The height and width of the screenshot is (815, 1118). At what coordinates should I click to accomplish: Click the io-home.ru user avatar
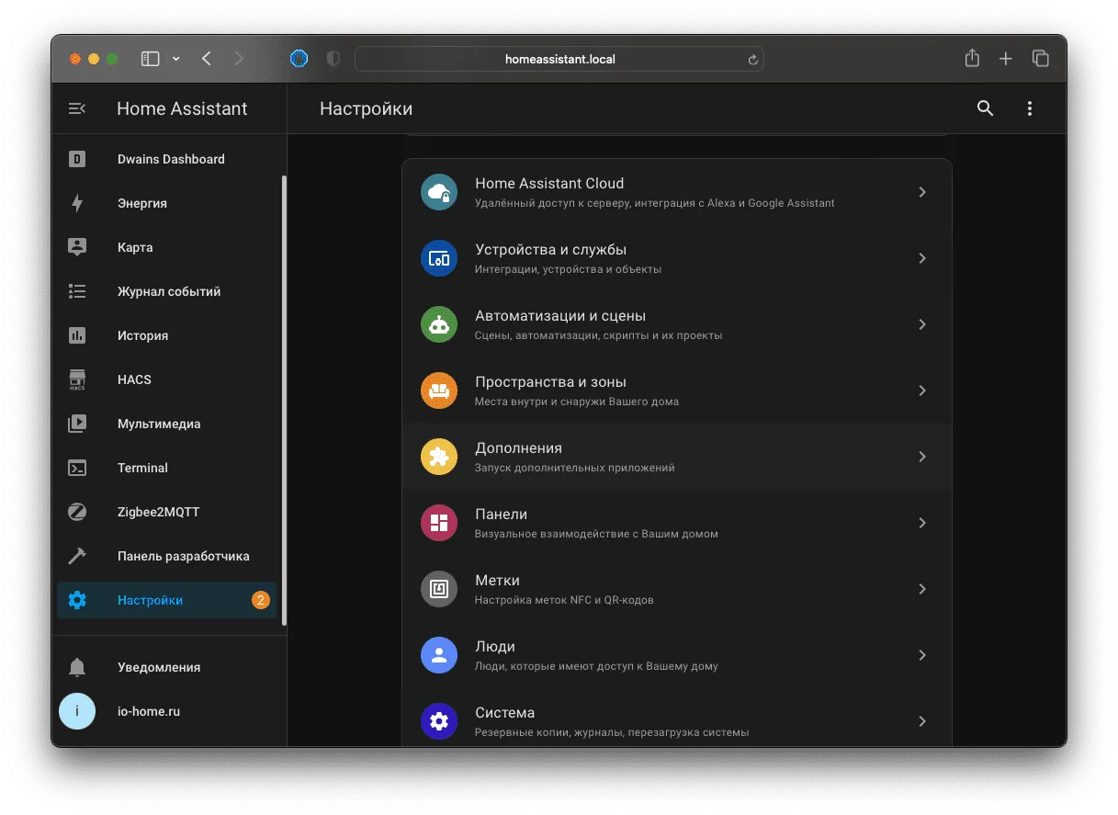(x=77, y=711)
